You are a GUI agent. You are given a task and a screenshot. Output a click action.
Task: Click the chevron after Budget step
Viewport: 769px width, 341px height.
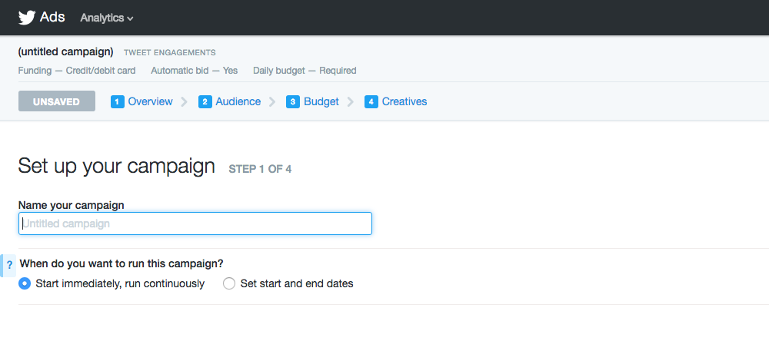[351, 102]
